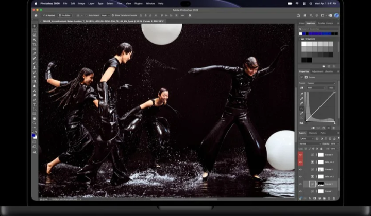Screen dimensions: 371x216
Task: Reset Curves adjustment to defaults
Action: pos(323,128)
